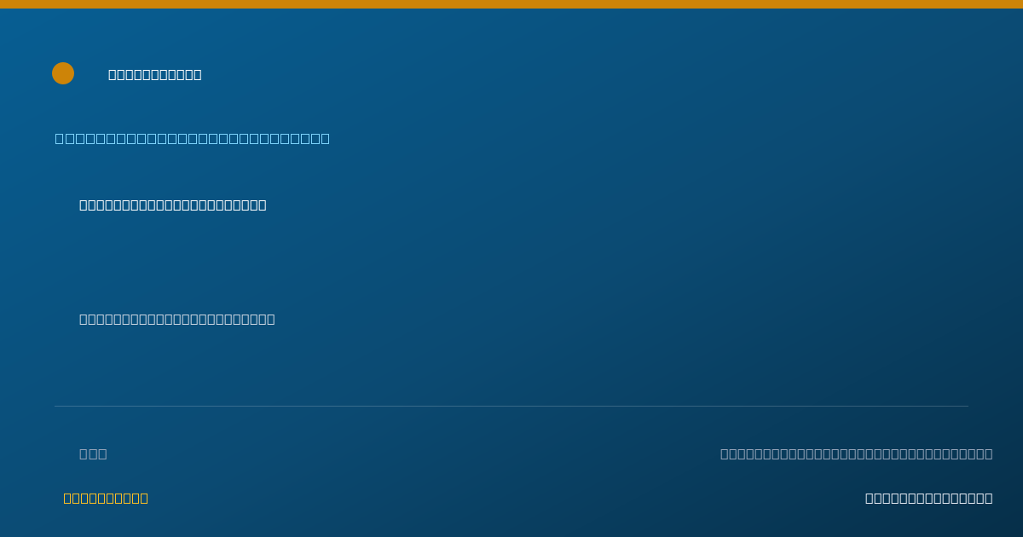Click the thin horizontal divider line
This screenshot has width=1023, height=537.
511,406
